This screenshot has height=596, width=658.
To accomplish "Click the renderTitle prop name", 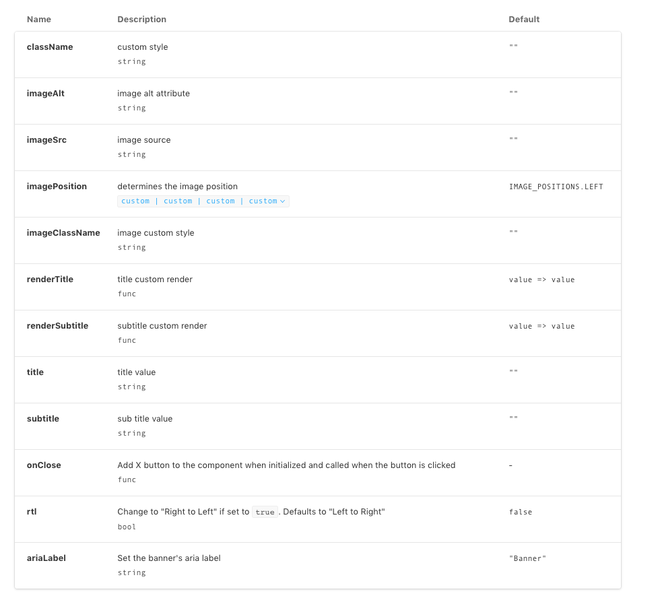I will 50,279.
